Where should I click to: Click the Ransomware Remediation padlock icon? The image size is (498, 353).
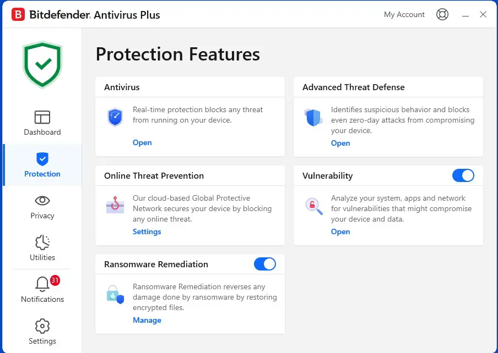click(x=115, y=294)
